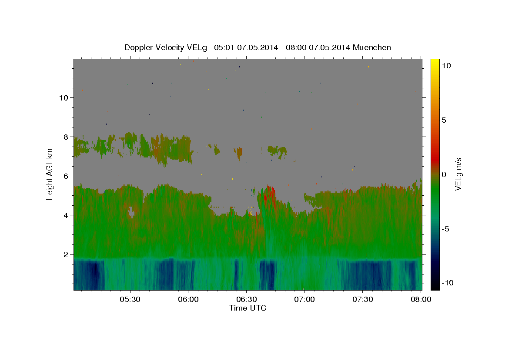Click the '05:01 07.05.2014' start time in title
This screenshot has width=522, height=348.
[246, 47]
